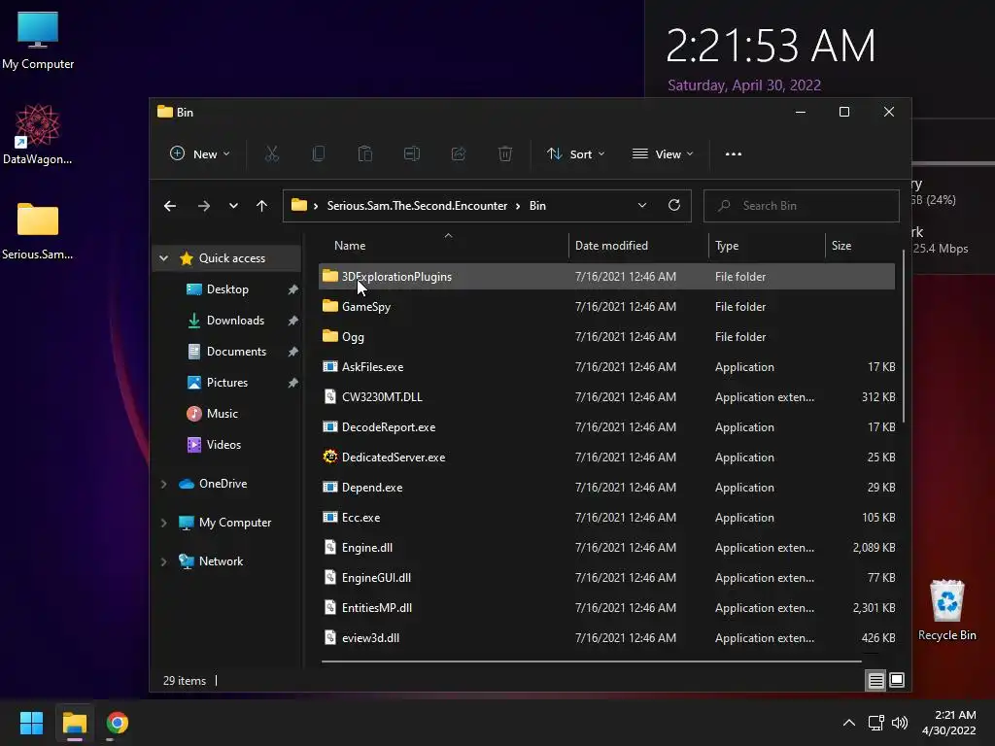
Task: Select the 3DExplorationPlugins folder
Action: pyautogui.click(x=606, y=277)
